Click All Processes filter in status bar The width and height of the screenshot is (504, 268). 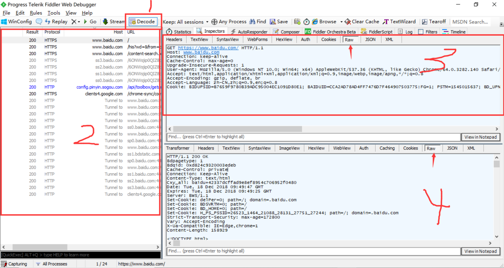pos(51,264)
